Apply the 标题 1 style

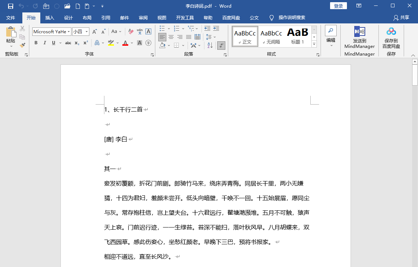297,36
